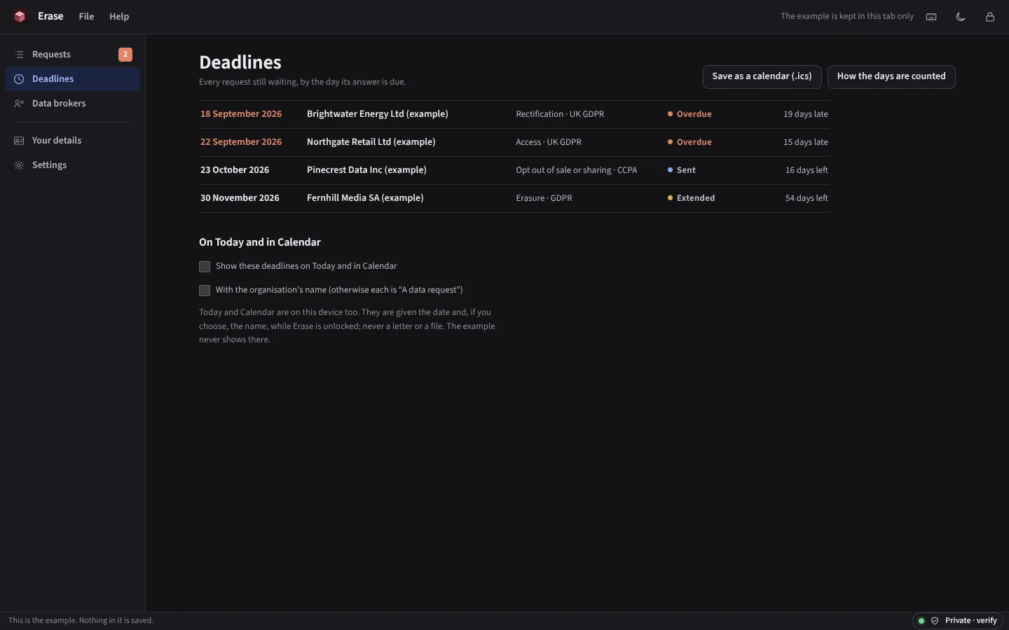
Task: Tick the organisation's name checkbox
Action: click(205, 290)
